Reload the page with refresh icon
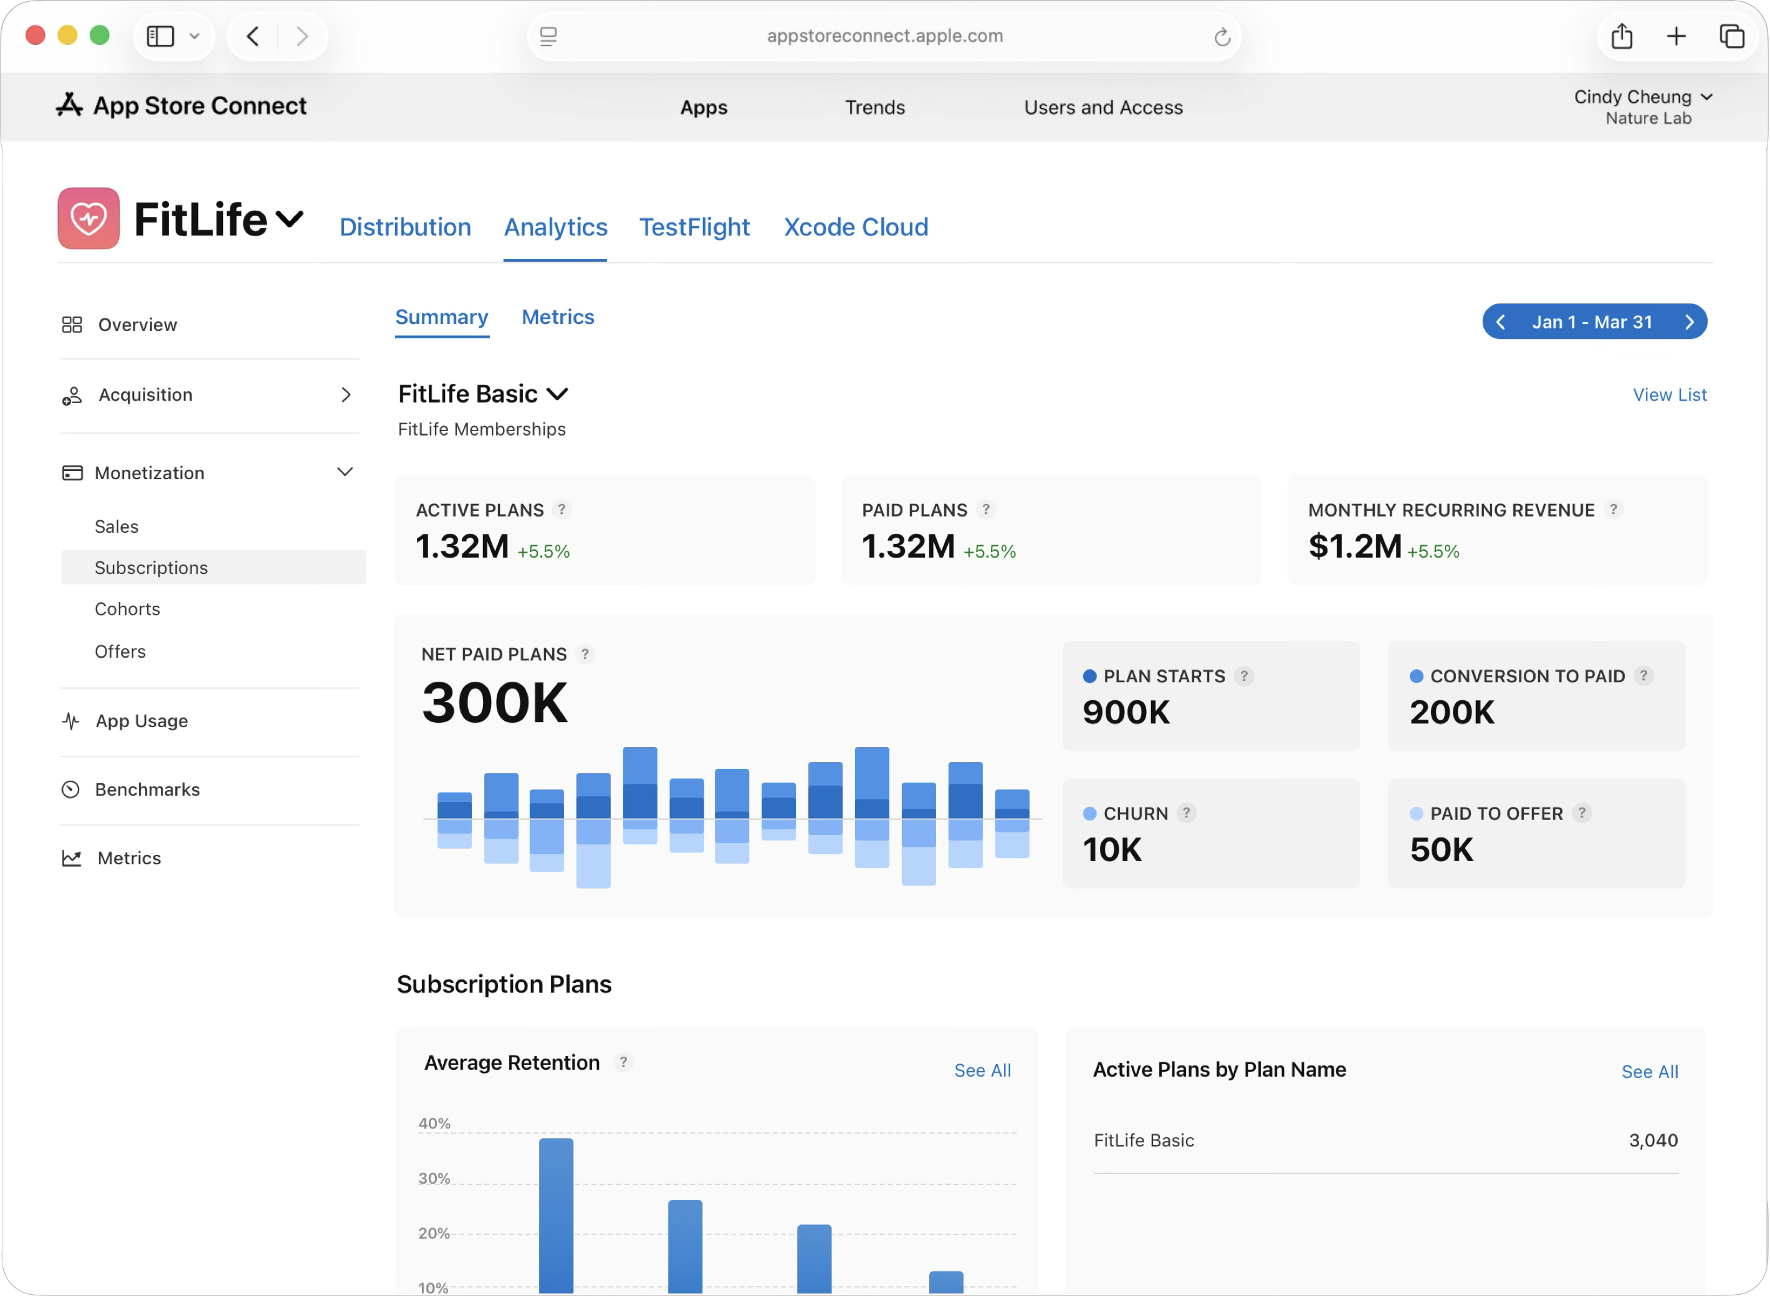This screenshot has width=1770, height=1296. 1222,37
